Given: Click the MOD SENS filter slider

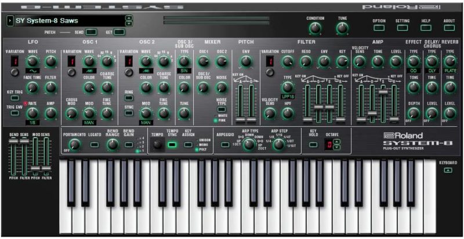Looking at the screenshot, I should tap(46, 168).
